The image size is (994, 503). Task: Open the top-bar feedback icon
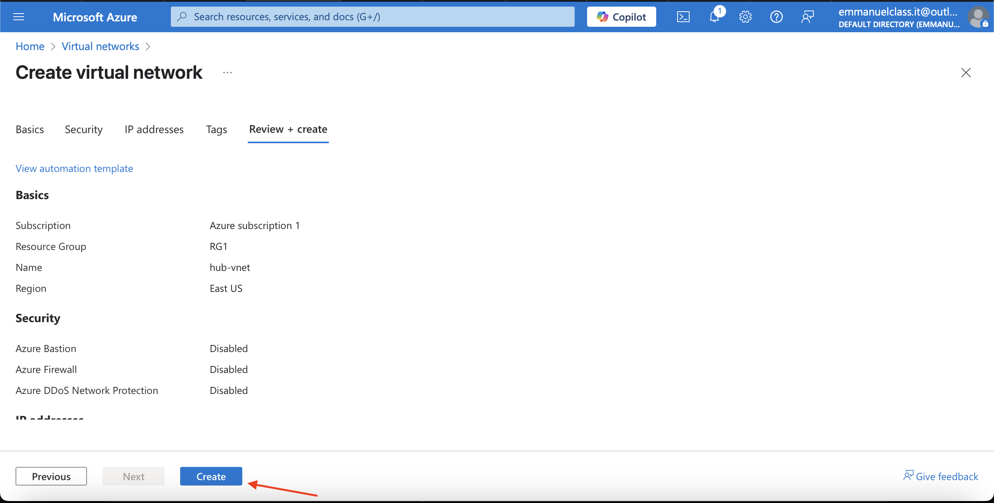tap(807, 17)
